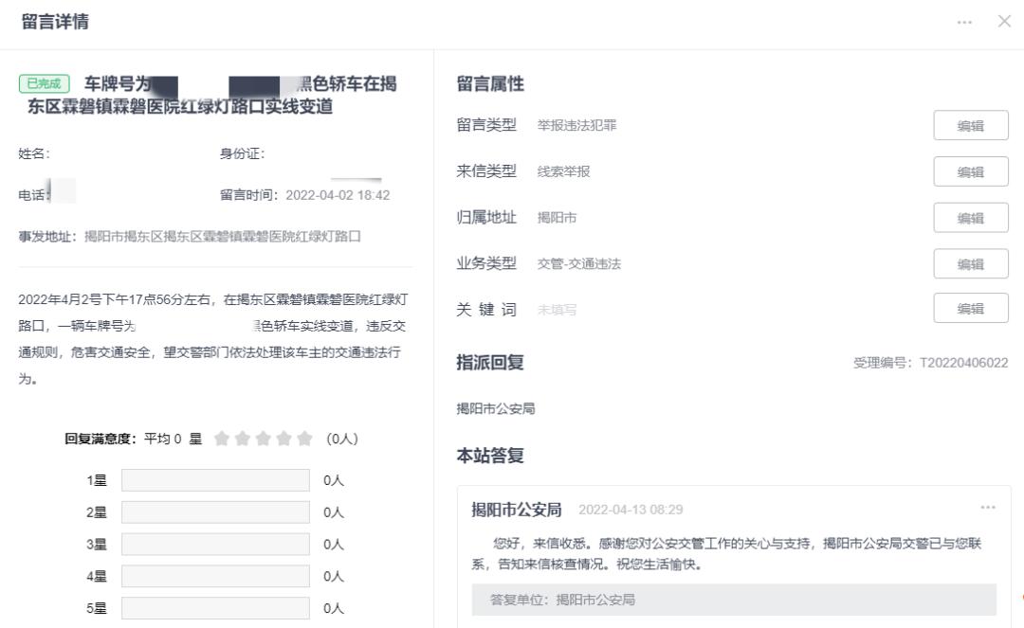The height and width of the screenshot is (628, 1024).
Task: Edit the 来信类型 field
Action: (970, 171)
